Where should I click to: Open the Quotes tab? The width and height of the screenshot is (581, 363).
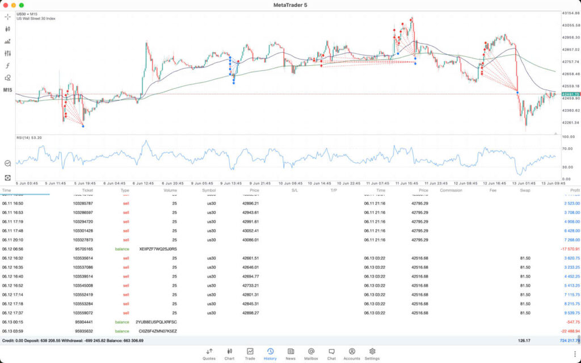pos(209,354)
